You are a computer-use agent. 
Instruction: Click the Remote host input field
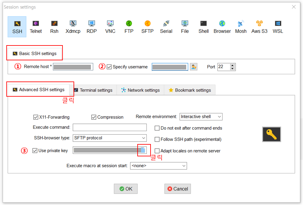click(73, 67)
